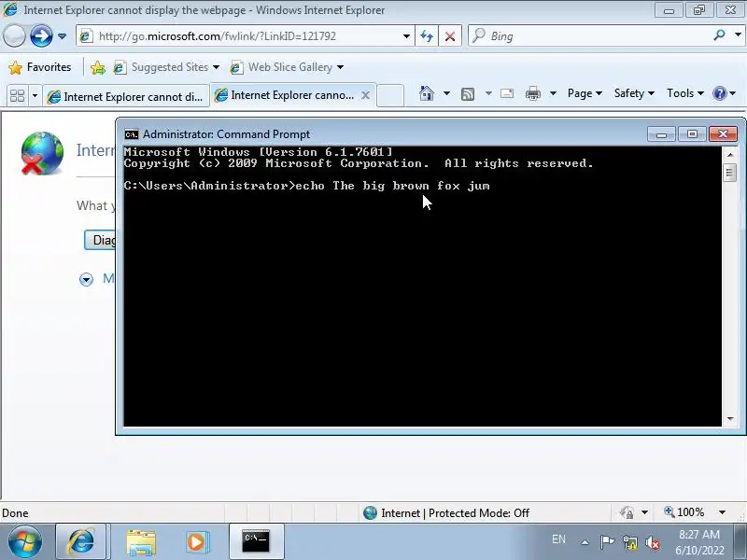Click the Forward navigation arrow button

click(x=41, y=36)
